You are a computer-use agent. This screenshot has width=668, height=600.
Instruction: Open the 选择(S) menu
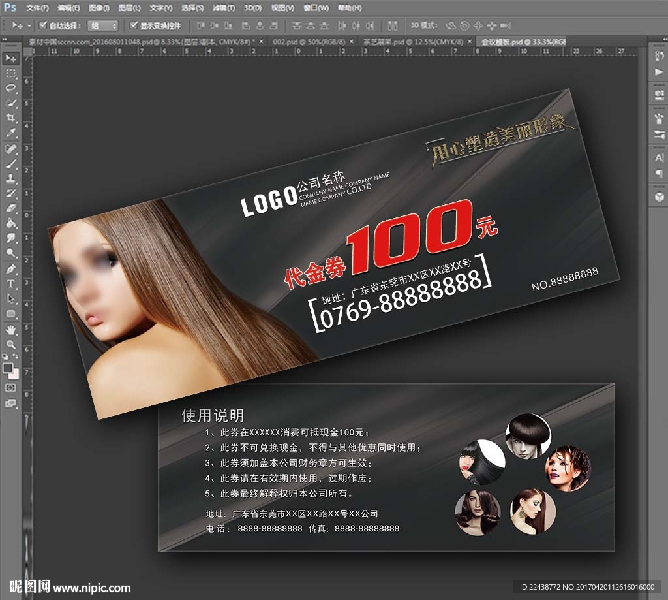tap(192, 8)
